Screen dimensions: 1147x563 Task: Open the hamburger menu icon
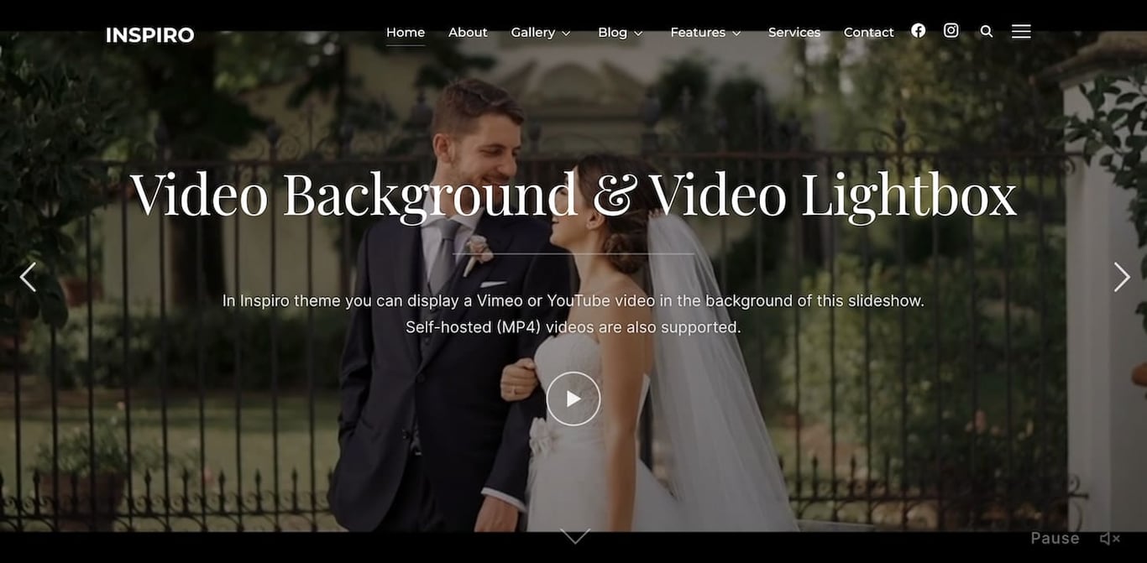click(x=1020, y=31)
